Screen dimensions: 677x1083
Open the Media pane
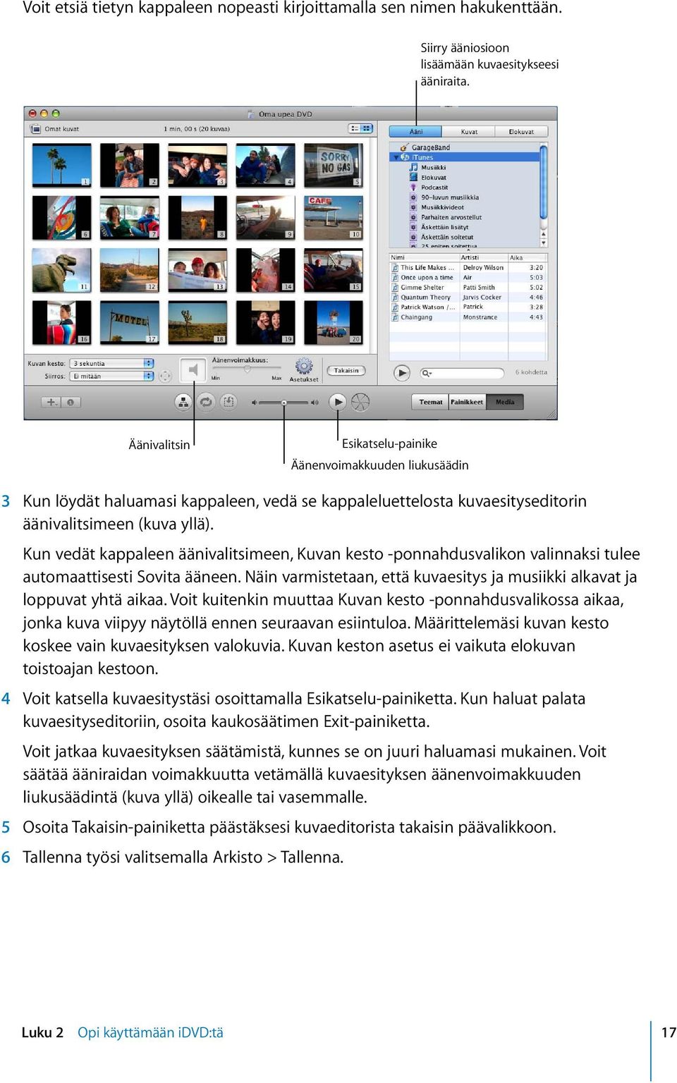(x=505, y=402)
